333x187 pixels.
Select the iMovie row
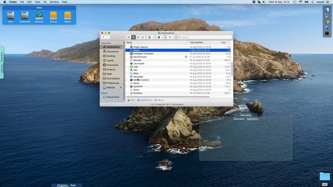point(178,50)
